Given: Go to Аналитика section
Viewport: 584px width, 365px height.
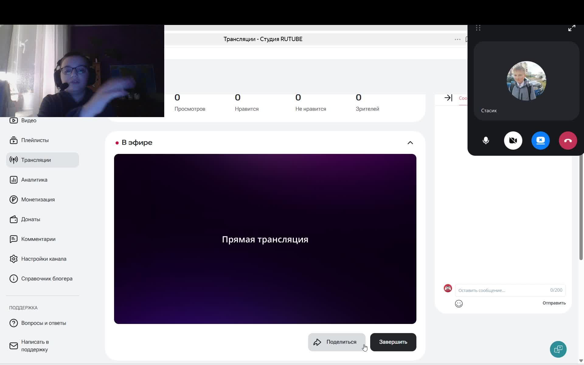Looking at the screenshot, I should (x=34, y=180).
